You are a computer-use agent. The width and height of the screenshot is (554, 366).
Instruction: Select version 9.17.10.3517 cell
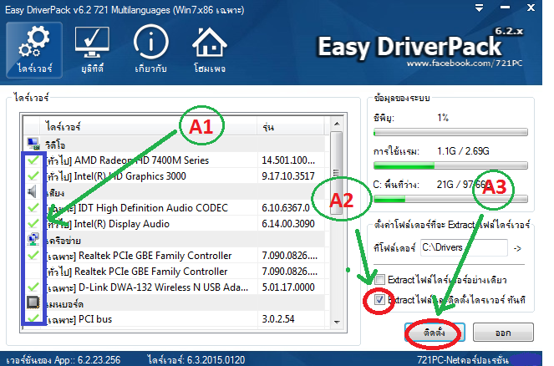point(288,176)
